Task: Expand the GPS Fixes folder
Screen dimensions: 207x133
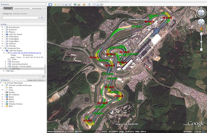Action: click(5, 69)
